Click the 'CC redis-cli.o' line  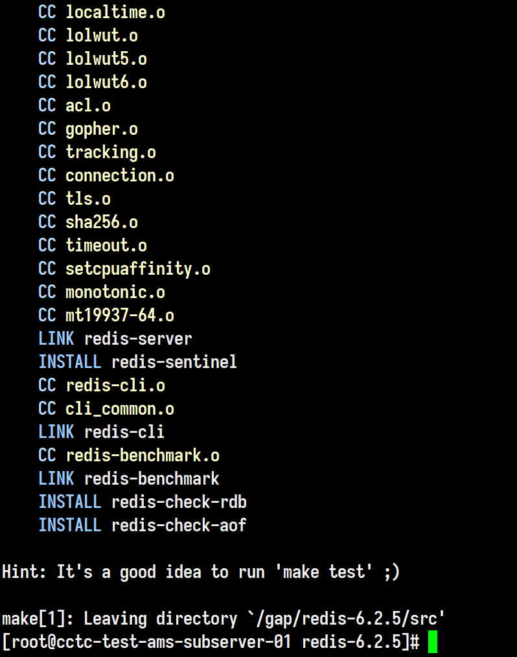click(102, 385)
